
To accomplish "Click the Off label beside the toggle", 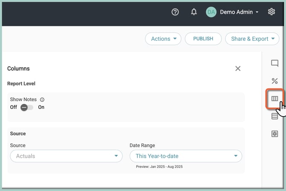I will (14, 107).
